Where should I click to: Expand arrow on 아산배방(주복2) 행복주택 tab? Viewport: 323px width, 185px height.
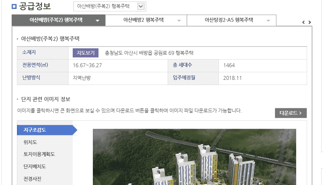tap(97, 21)
